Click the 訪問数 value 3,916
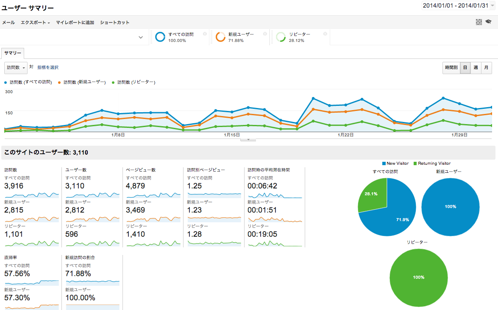The width and height of the screenshot is (498, 310). click(x=14, y=186)
